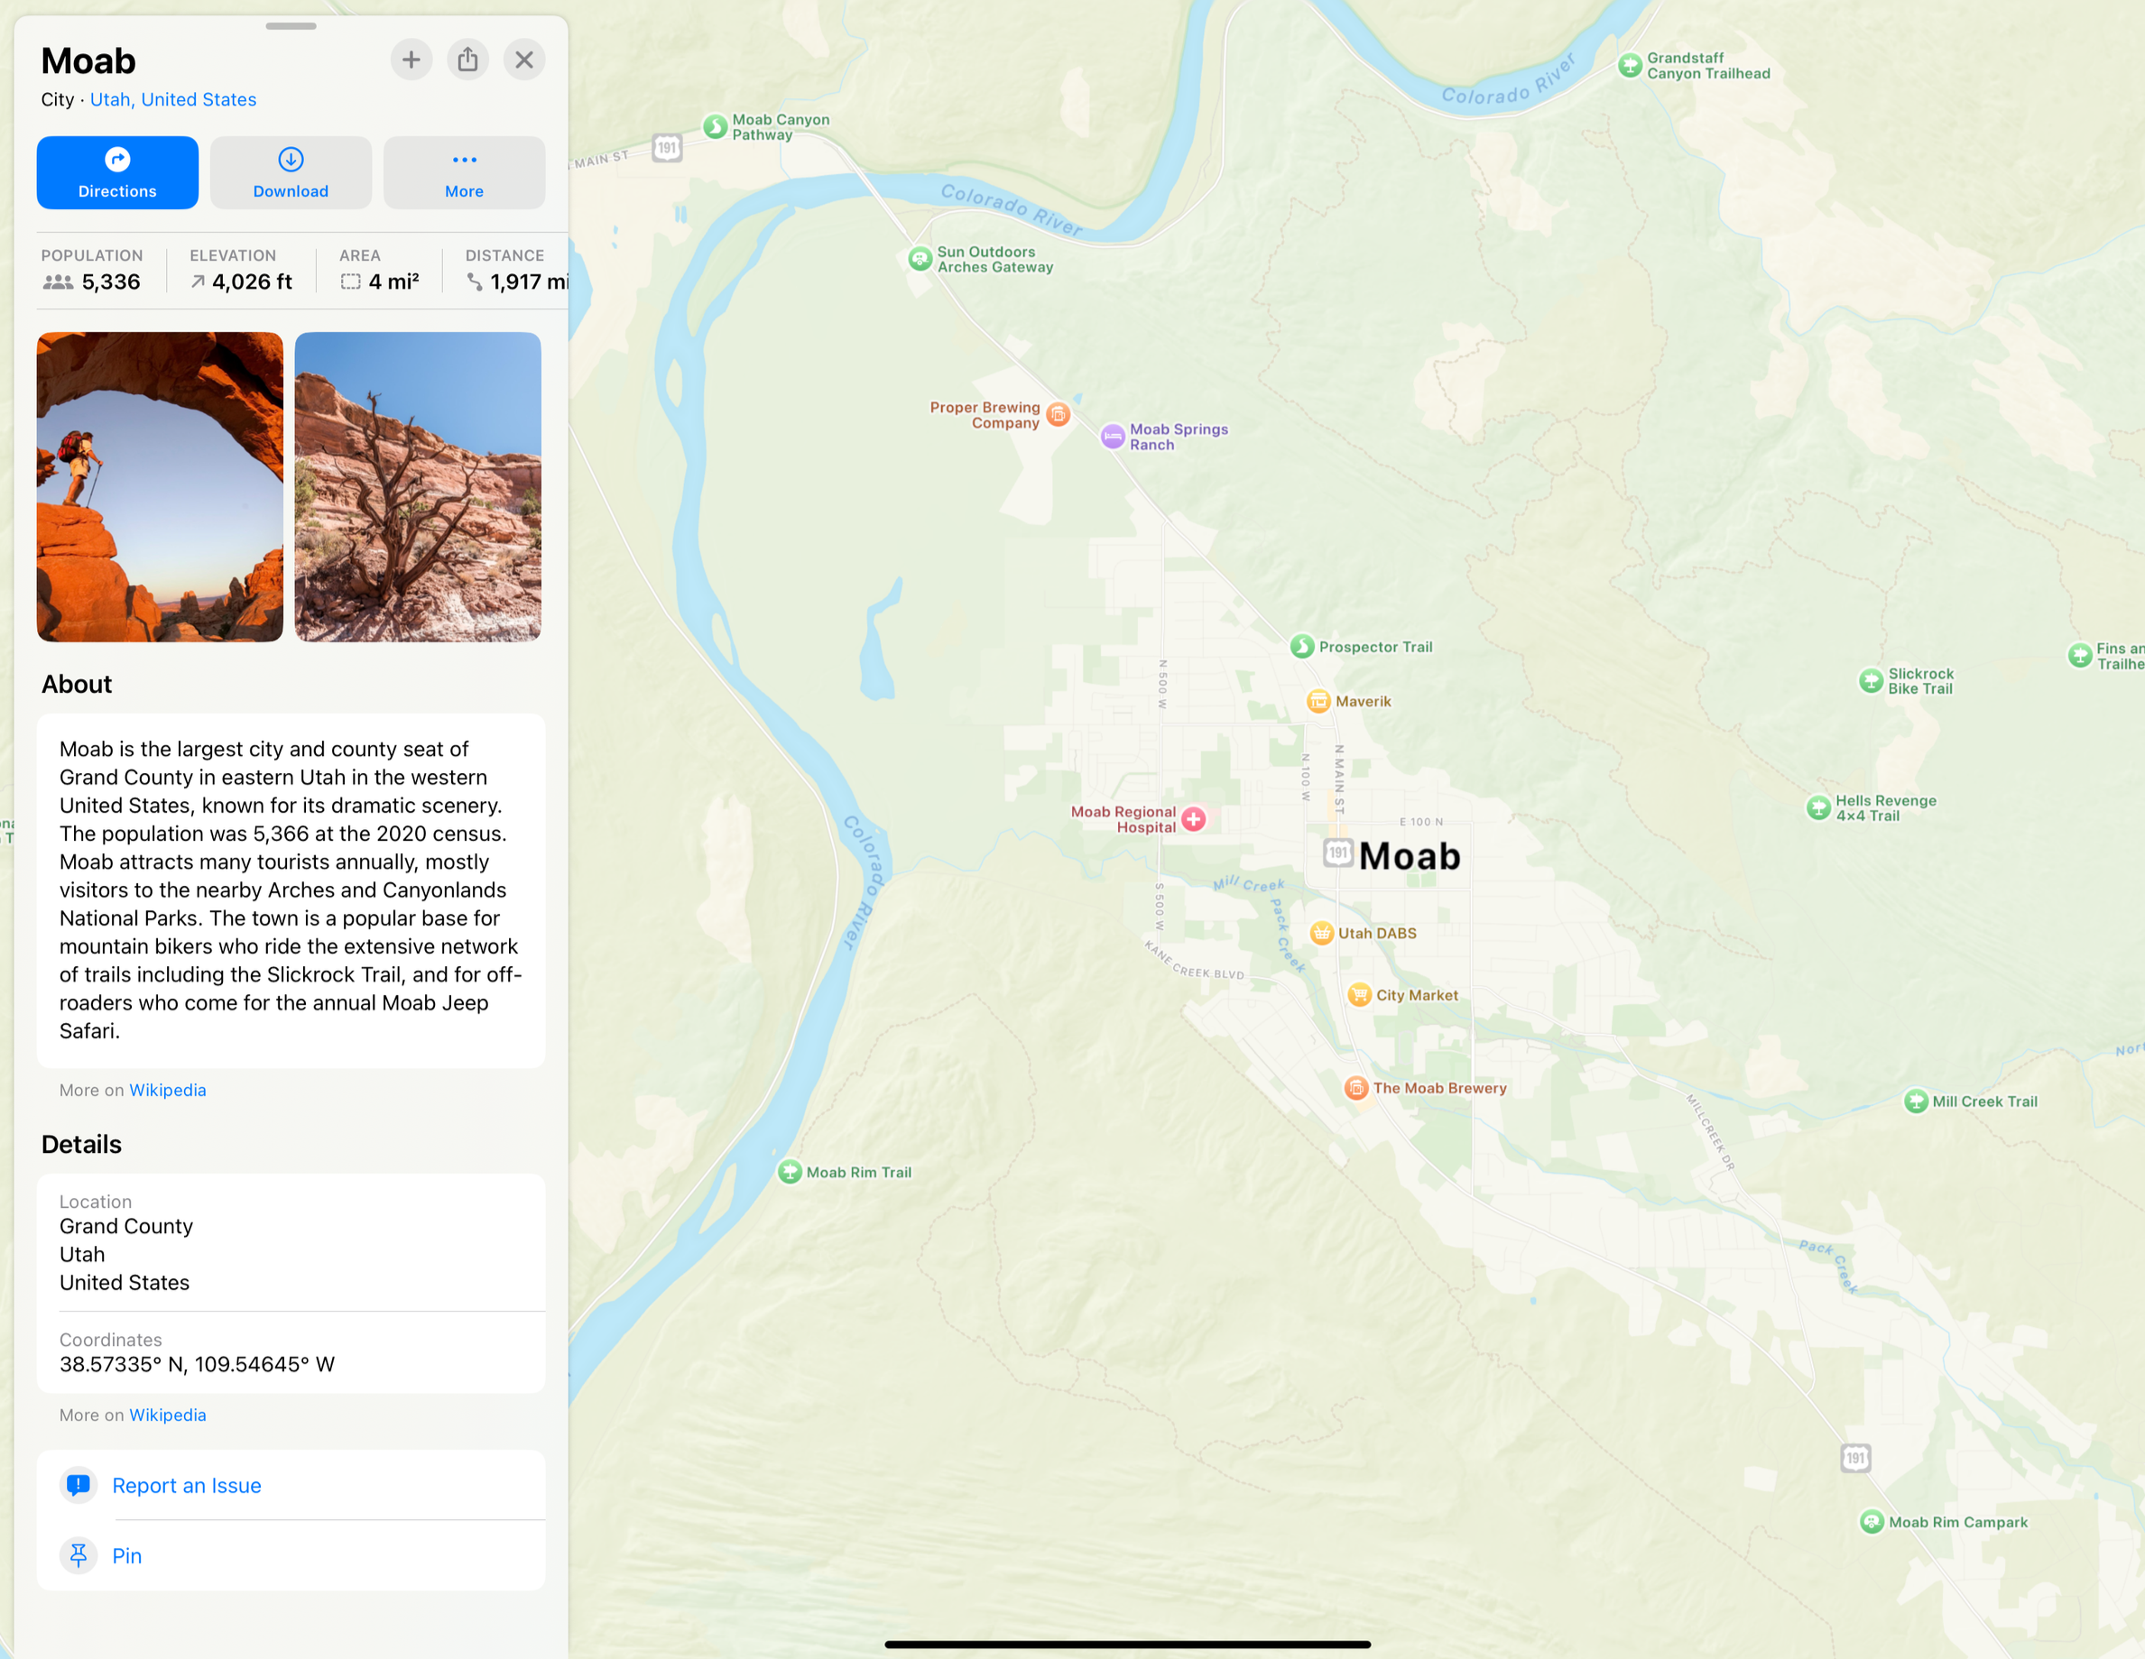Open the arch hiker photo thumbnail
The image size is (2145, 1659).
160,486
